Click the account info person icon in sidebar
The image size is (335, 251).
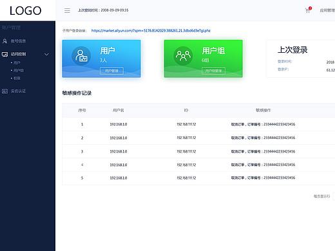(x=5, y=41)
